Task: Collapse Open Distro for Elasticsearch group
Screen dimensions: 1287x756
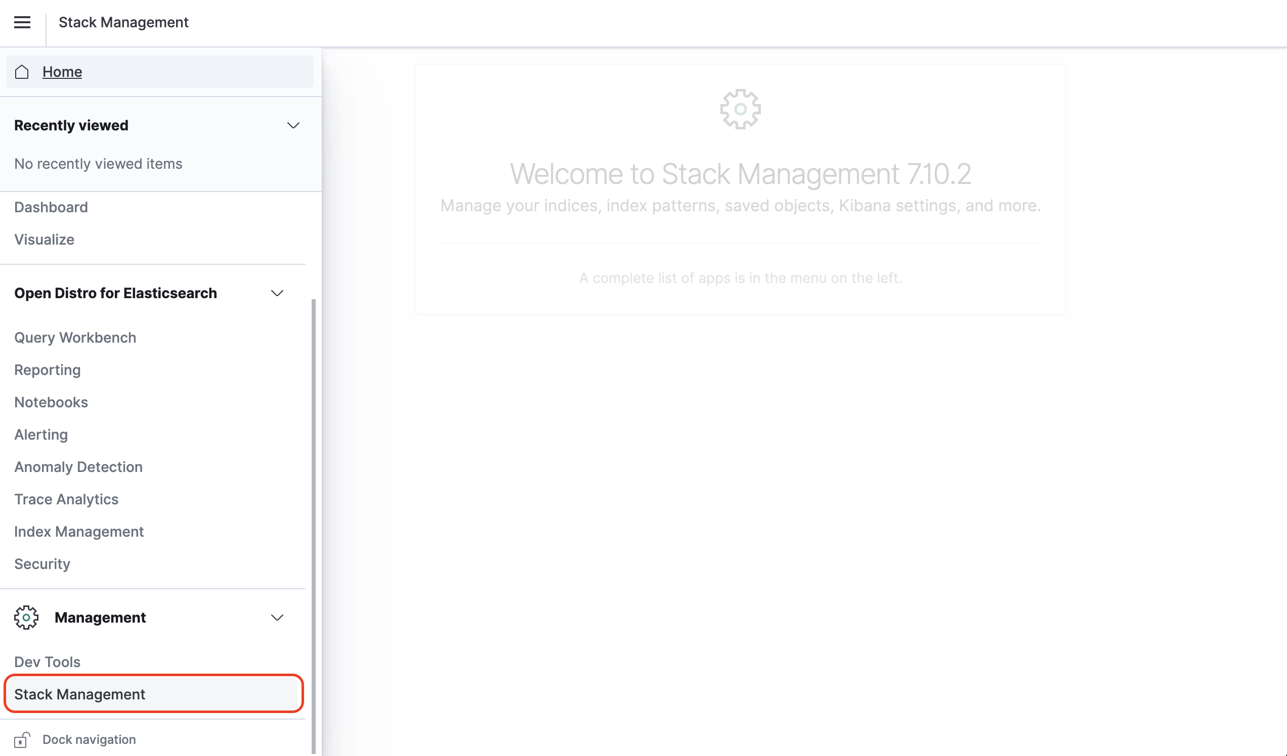Action: (277, 293)
